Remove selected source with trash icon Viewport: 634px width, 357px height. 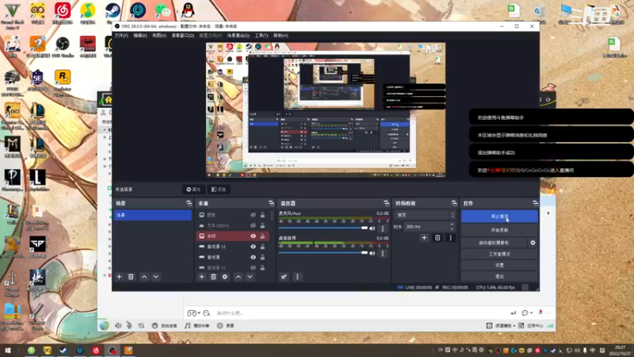213,277
